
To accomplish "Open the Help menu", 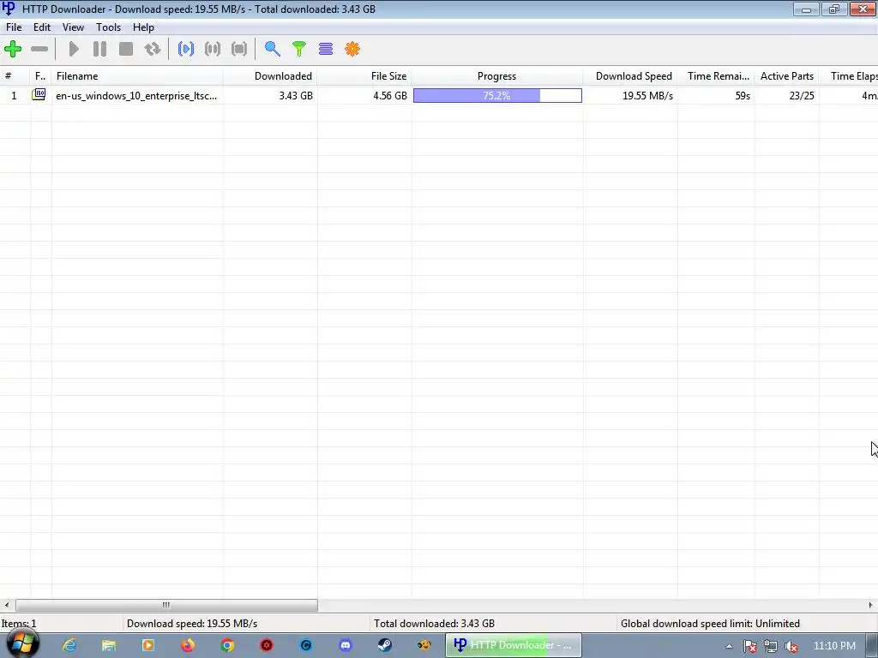I will click(x=143, y=27).
